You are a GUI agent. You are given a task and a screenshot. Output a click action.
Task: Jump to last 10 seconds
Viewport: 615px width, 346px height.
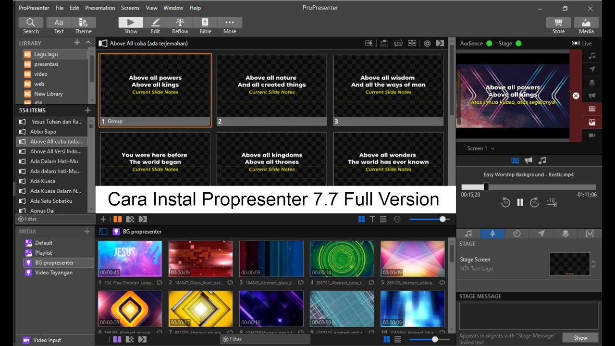[x=551, y=202]
